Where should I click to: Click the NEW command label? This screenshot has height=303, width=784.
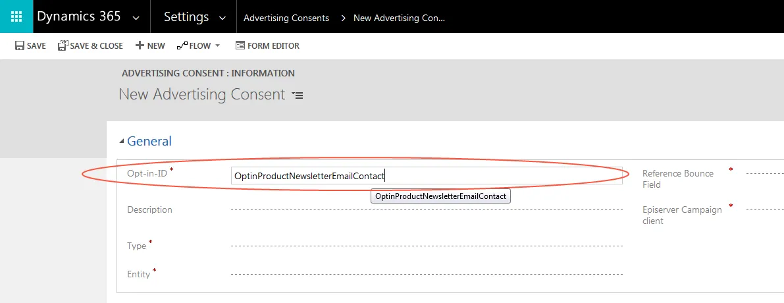click(x=156, y=46)
